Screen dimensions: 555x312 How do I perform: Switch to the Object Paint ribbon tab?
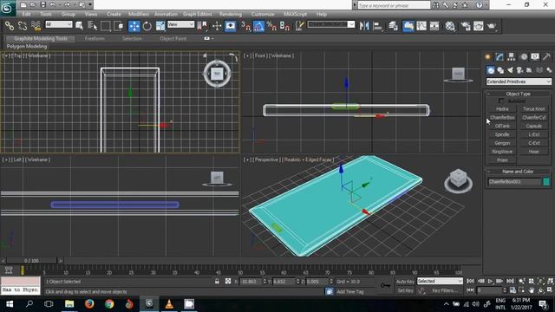point(173,38)
